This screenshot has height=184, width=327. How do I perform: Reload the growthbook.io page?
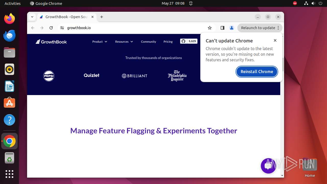51,28
